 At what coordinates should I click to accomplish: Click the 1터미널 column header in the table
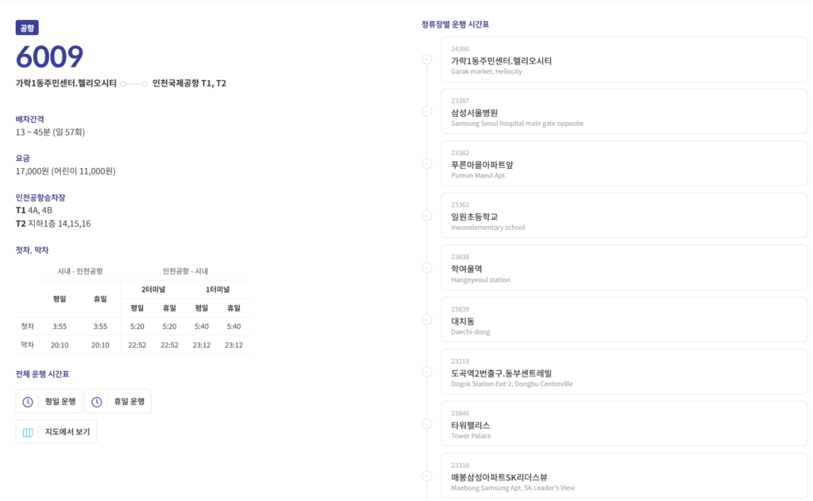tap(217, 289)
